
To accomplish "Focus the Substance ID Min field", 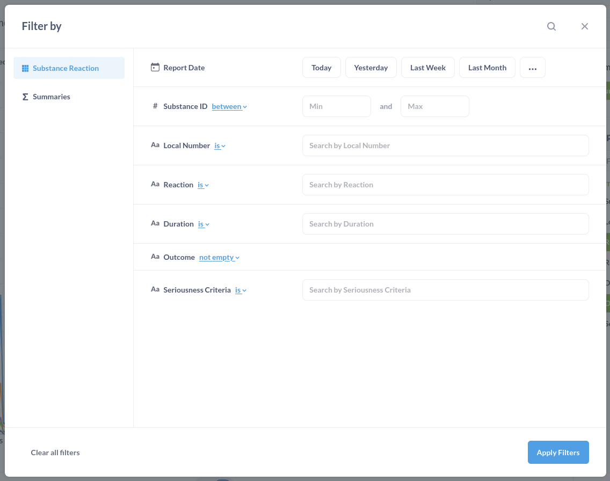I will click(337, 106).
